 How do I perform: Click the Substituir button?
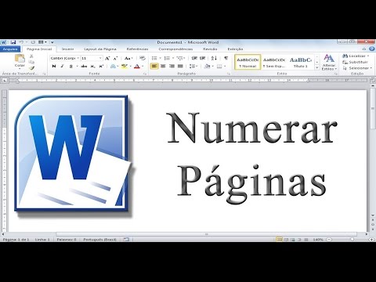[x=356, y=62]
